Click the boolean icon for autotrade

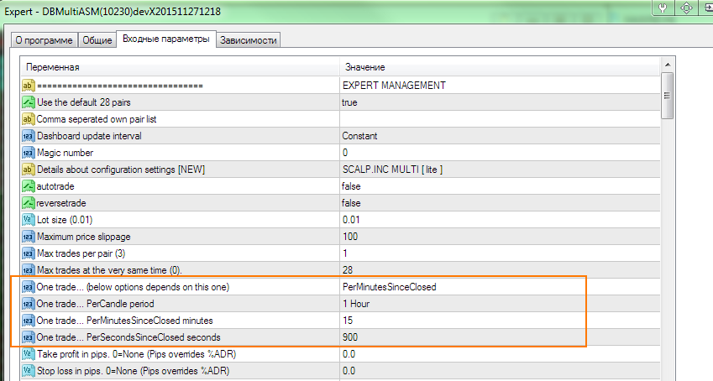pyautogui.click(x=29, y=186)
